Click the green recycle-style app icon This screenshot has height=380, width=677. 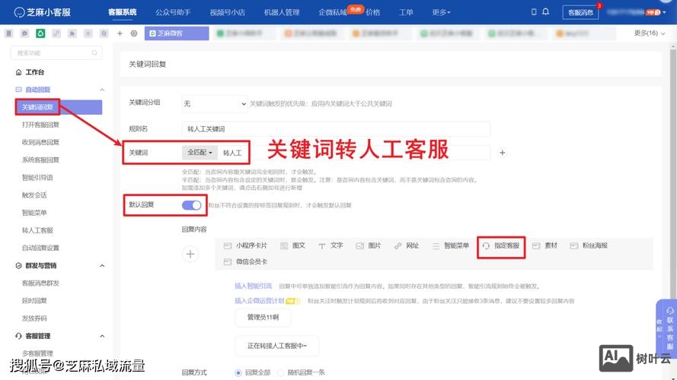point(40,33)
